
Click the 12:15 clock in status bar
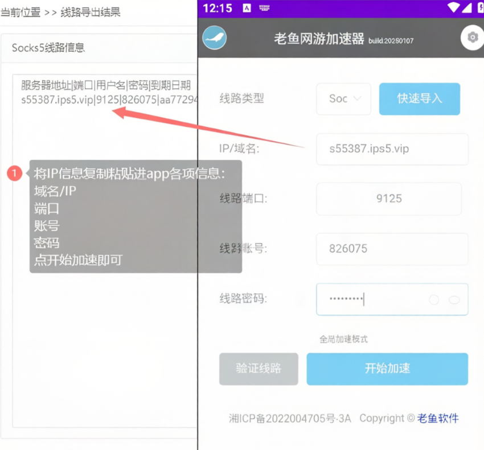click(218, 8)
